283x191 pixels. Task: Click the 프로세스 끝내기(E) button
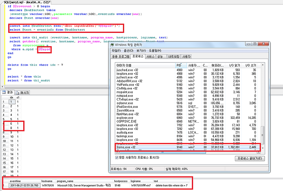pyautogui.click(x=250, y=158)
